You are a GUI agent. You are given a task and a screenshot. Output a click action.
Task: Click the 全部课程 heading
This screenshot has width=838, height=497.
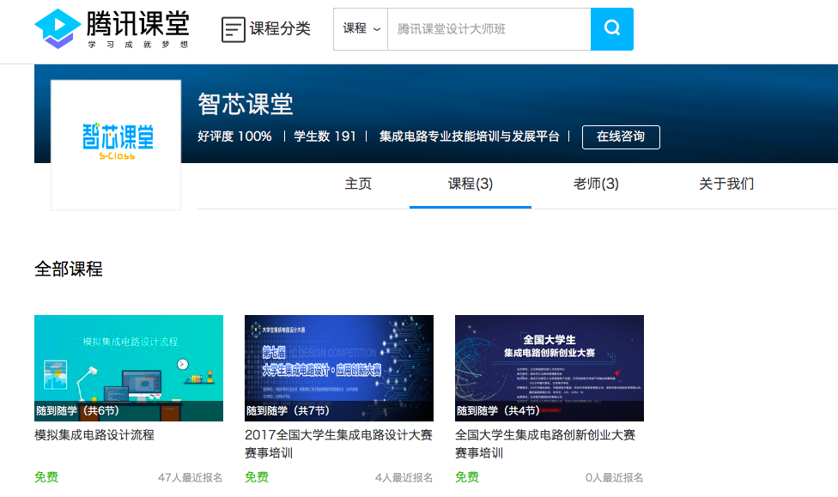coord(69,269)
